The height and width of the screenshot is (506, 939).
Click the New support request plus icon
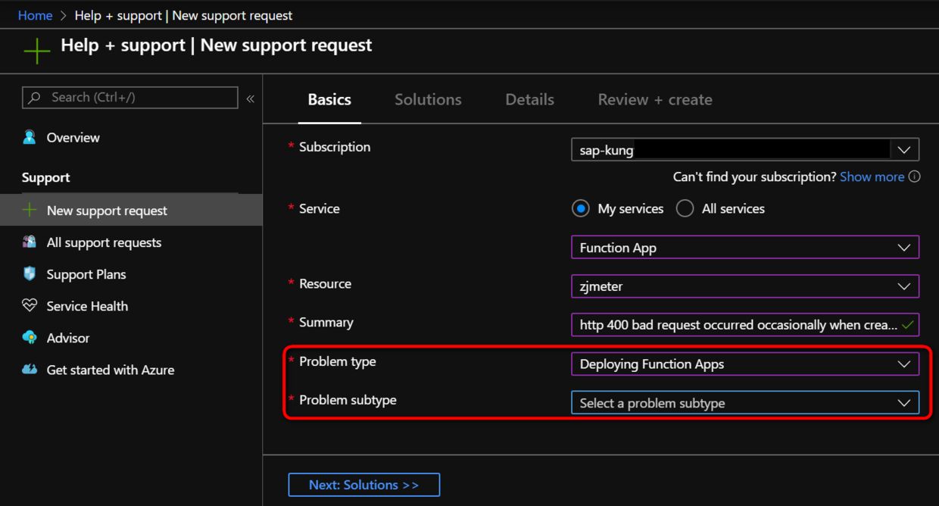[30, 210]
